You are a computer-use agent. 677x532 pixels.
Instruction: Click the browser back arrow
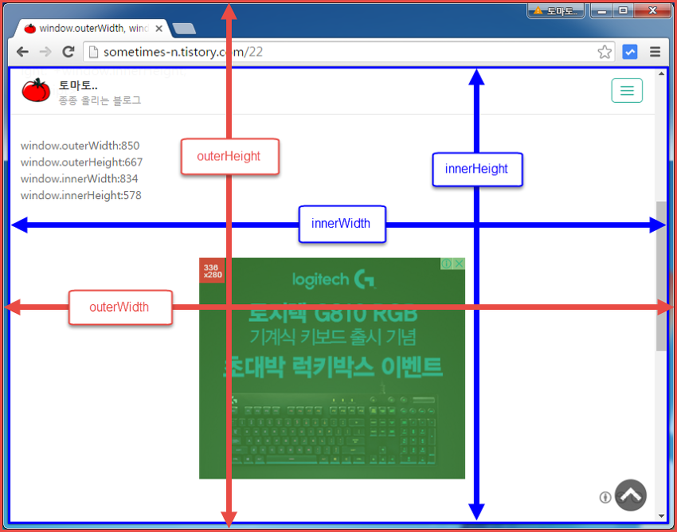point(22,52)
